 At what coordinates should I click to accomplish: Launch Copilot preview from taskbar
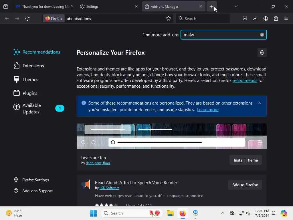[x=284, y=213]
